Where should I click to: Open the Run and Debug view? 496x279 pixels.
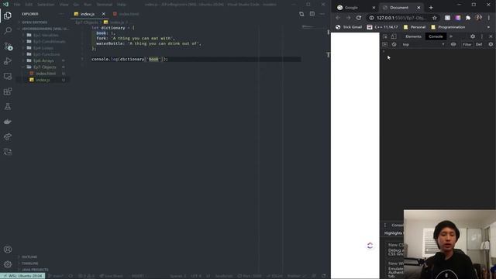(8, 61)
